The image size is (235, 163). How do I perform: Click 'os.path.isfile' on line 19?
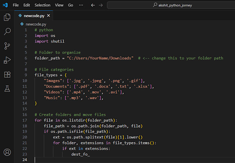[x=67, y=131]
